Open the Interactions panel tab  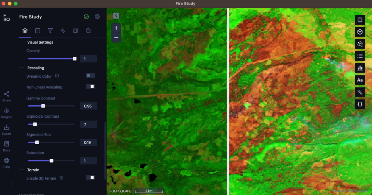pyautogui.click(x=63, y=31)
